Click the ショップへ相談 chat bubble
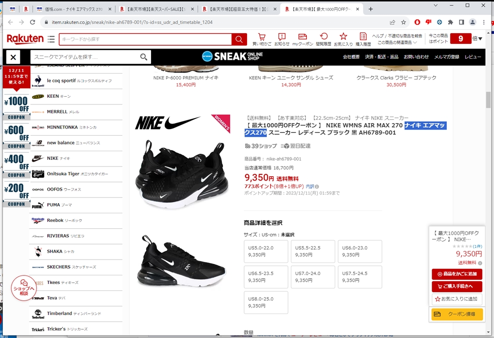Viewport: 494px width, 338px height. pos(24,288)
